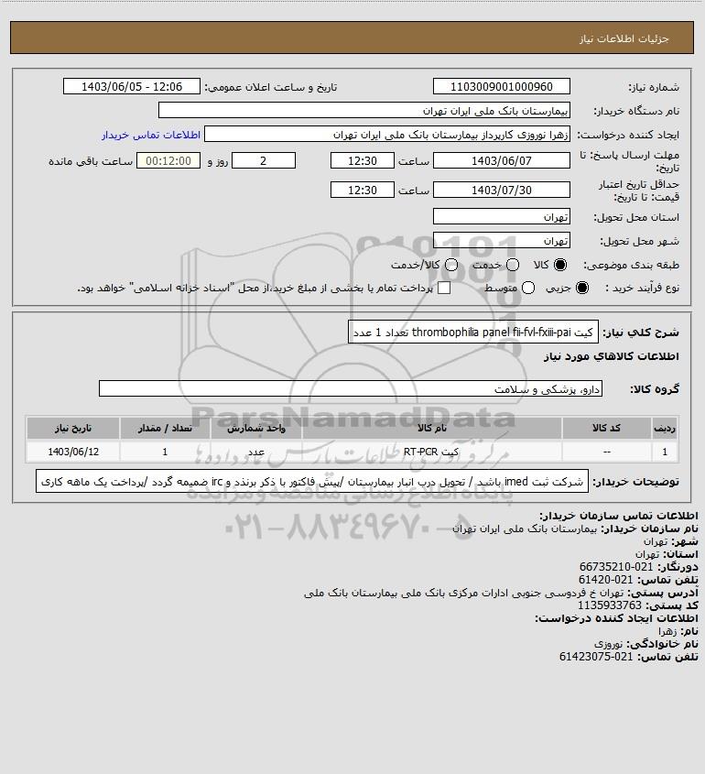Click the response deadline date 1403/06/07
Image resolution: width=705 pixels, height=774 pixels.
501,161
